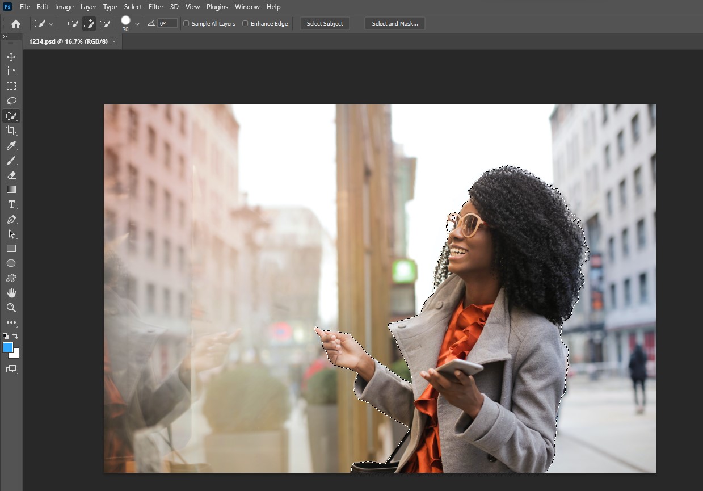The width and height of the screenshot is (703, 491).
Task: Select the Zoom tool
Action: point(11,308)
